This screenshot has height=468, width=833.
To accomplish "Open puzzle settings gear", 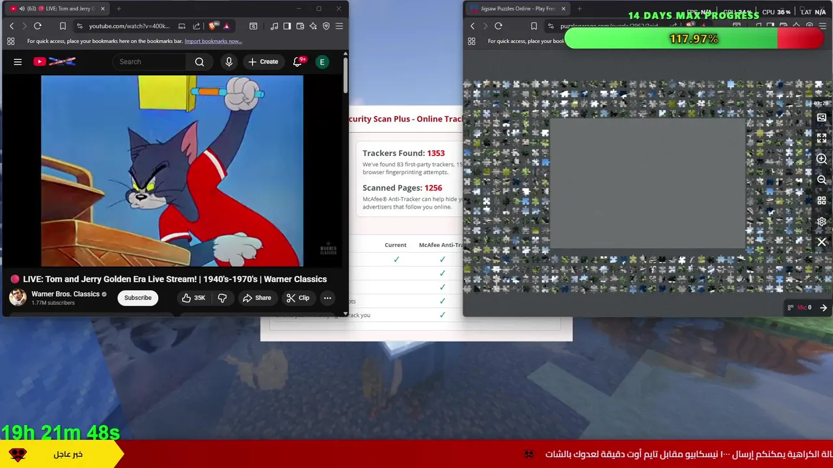I will [x=821, y=221].
